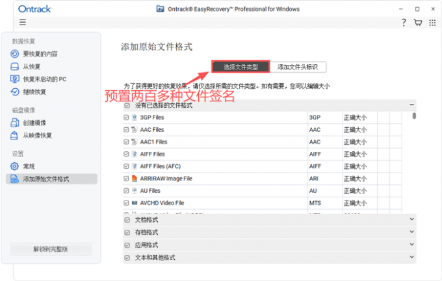Toggle the 文档格式 group checkbox
Screen dimensions: 442x281
(x=127, y=220)
